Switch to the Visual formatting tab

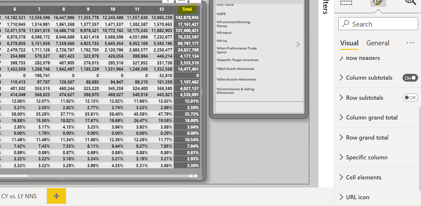[x=349, y=43]
